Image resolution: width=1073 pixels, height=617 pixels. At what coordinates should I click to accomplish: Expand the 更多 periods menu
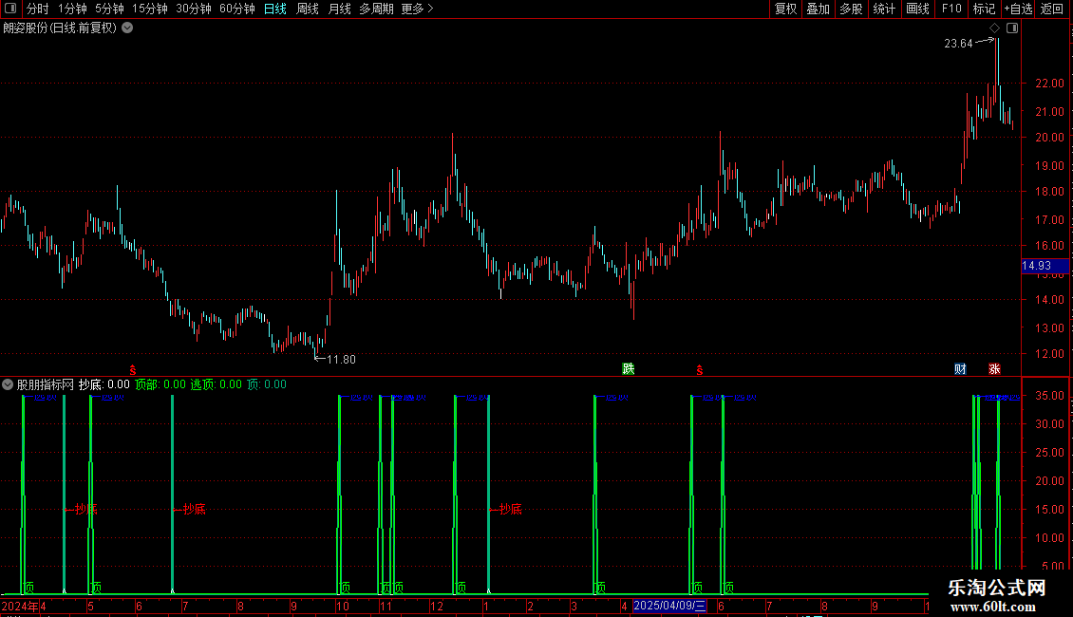click(417, 9)
